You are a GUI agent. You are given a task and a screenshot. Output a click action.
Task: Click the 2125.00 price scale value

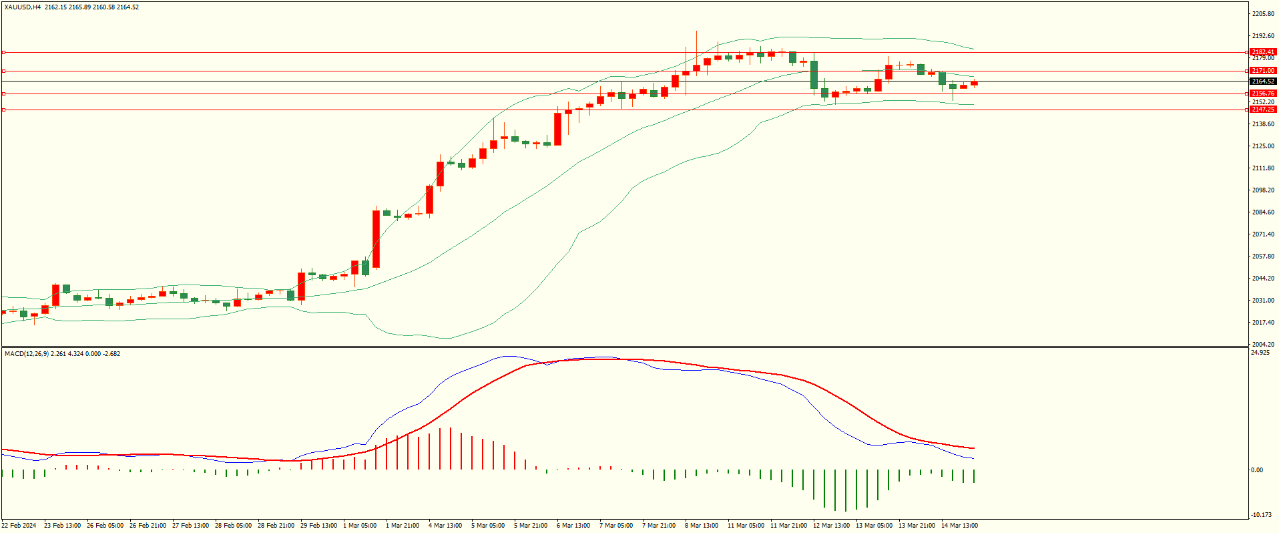coord(1263,146)
